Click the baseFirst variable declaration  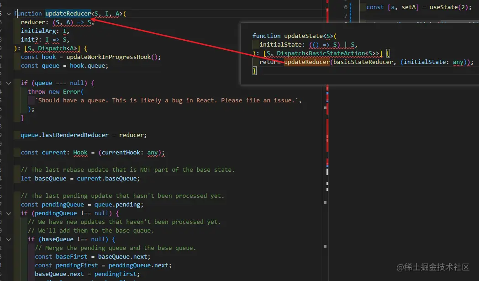[72, 257]
